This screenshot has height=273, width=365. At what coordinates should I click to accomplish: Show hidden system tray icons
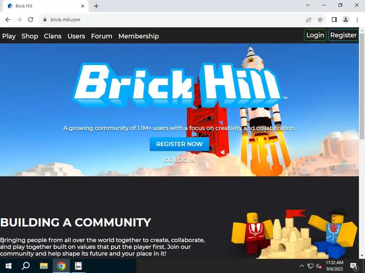click(x=302, y=266)
